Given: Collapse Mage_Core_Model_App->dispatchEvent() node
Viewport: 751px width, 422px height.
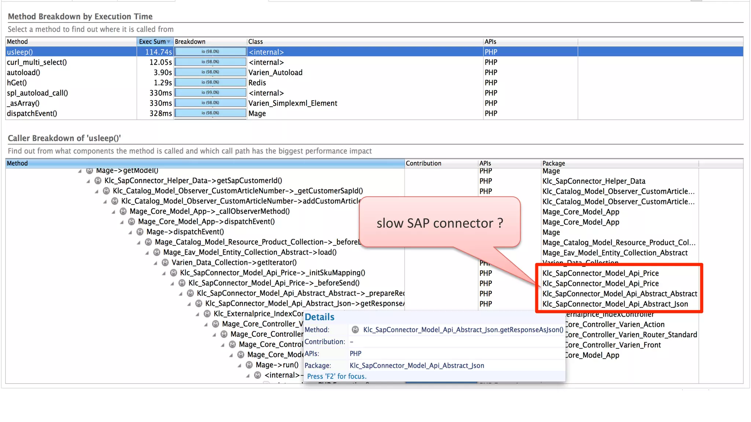Looking at the screenshot, I should tap(122, 222).
